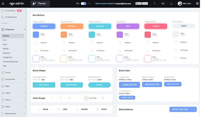The width and height of the screenshot is (220, 117).
Task: Toggle No Bevel under Primary Button
Action: tap(36, 43)
